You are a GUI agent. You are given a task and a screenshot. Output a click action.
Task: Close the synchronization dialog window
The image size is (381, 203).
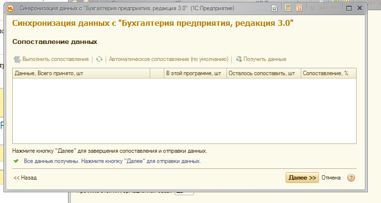pos(359,8)
